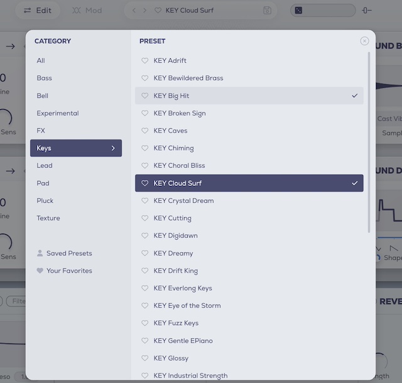Favorite the KEY Adrift preset heart icon
The width and height of the screenshot is (402, 383).
(x=144, y=61)
